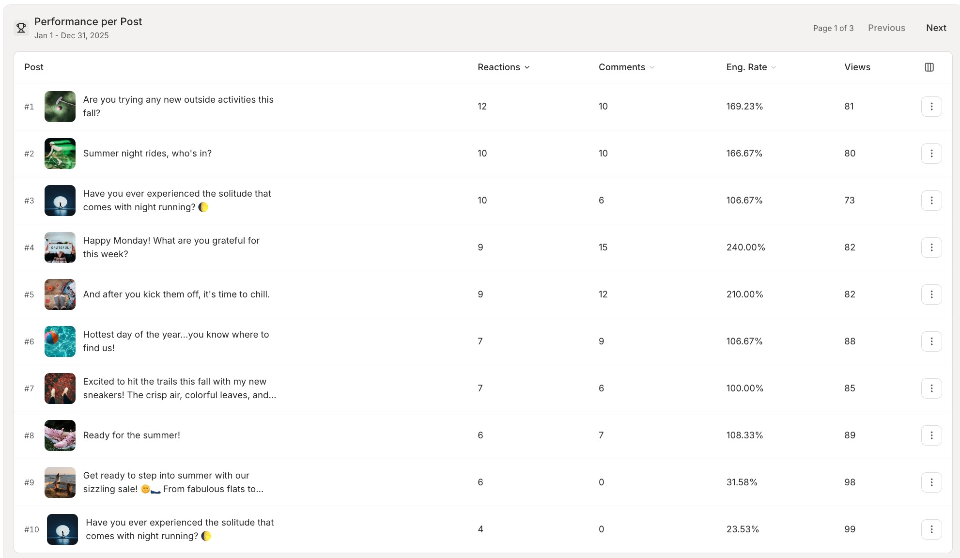Click the Next page button
Image resolution: width=960 pixels, height=558 pixels.
click(x=936, y=28)
